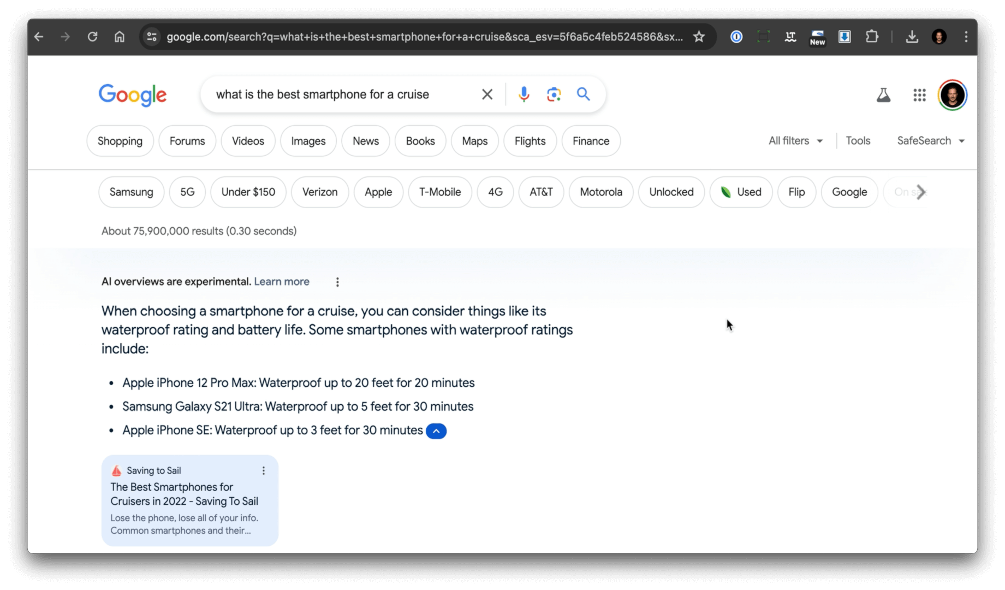Screen dimensions: 1005x590
Task: Apply the Apple filter chip
Action: coord(378,192)
